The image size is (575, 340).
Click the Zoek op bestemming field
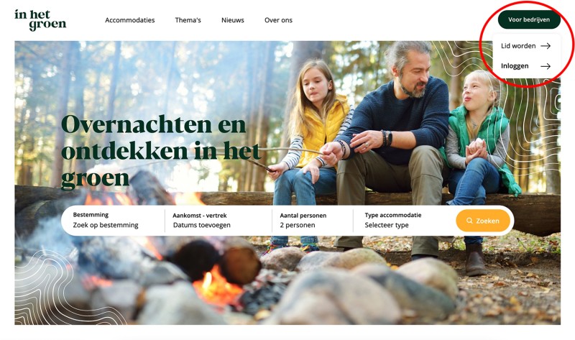tap(106, 225)
